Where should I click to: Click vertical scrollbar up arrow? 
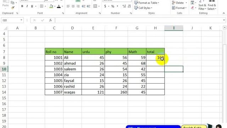(225, 27)
